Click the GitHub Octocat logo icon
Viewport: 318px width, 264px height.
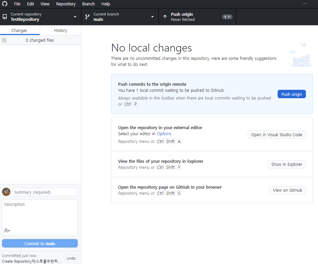pos(5,4)
